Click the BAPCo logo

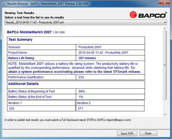(148, 15)
